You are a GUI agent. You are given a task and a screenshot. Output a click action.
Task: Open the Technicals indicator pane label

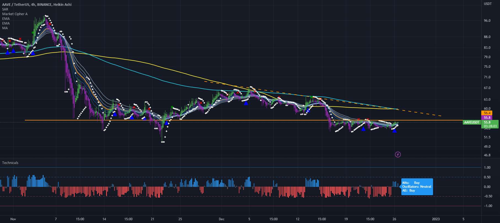tap(10, 163)
